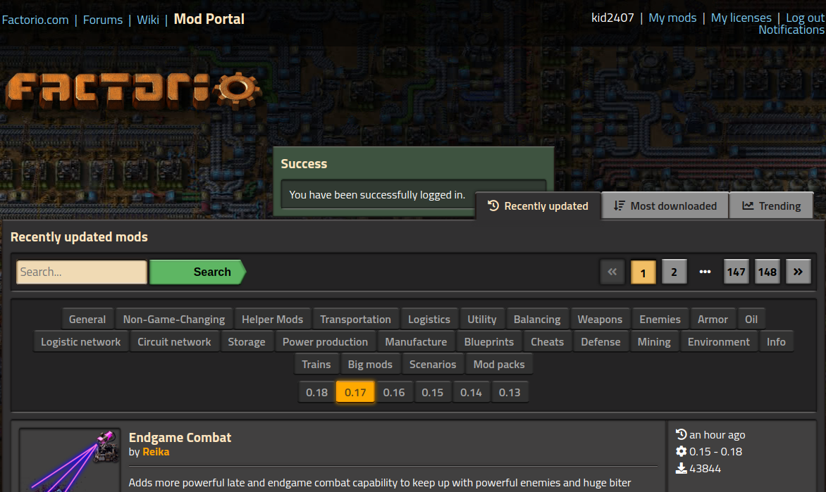The image size is (826, 492).
Task: Go to page 148
Action: pyautogui.click(x=767, y=272)
